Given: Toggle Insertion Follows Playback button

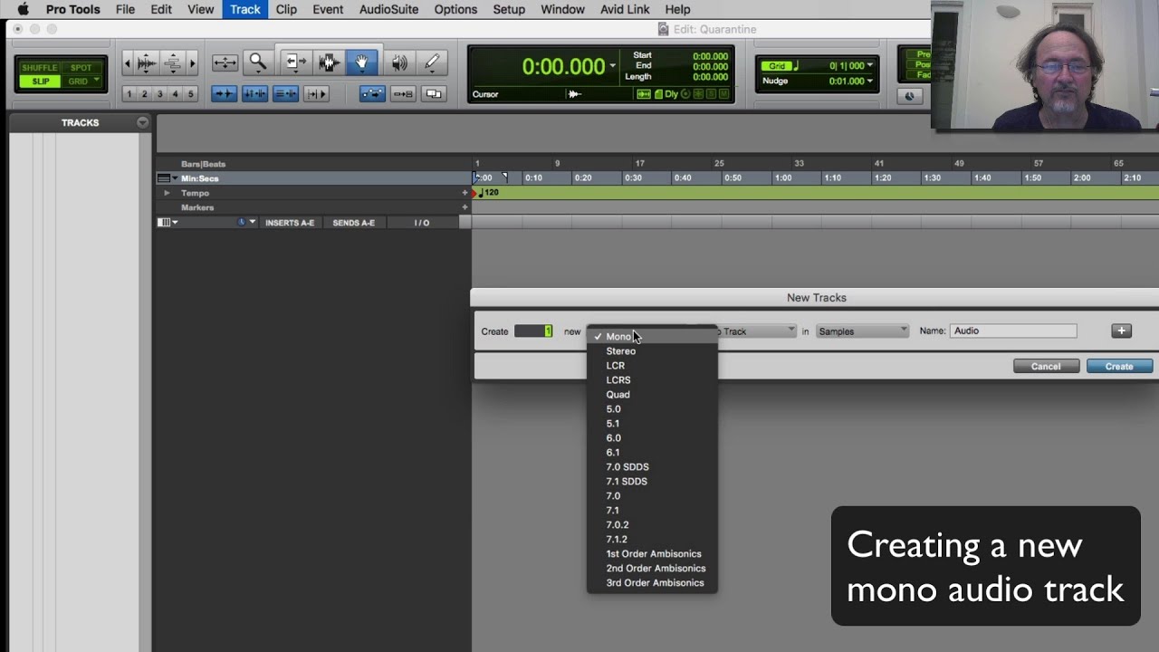Looking at the screenshot, I should tap(316, 93).
